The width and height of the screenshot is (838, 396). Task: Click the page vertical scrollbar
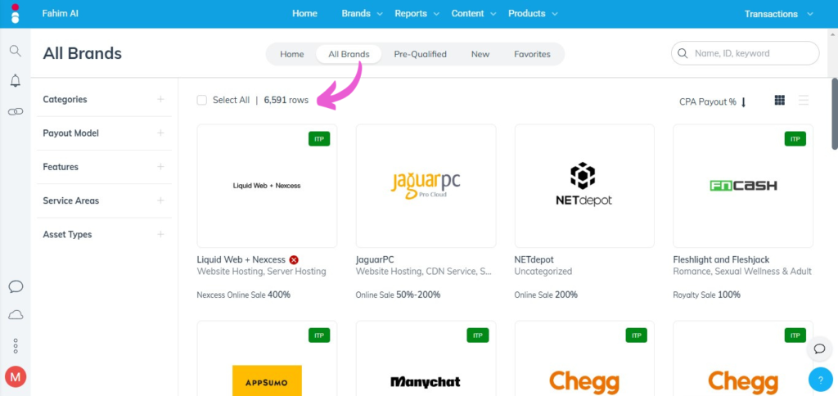click(834, 114)
